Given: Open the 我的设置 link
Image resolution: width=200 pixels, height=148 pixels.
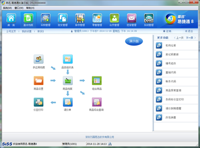Looking at the screenshot, I should point(27,31).
